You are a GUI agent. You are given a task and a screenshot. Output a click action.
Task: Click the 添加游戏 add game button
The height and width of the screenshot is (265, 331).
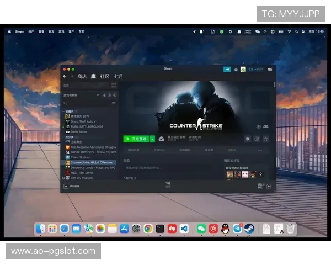pyautogui.click(x=74, y=187)
